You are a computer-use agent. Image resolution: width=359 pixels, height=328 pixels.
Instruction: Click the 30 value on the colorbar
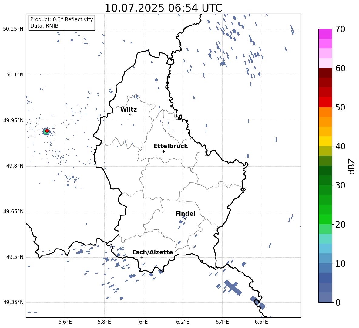tap(340, 185)
